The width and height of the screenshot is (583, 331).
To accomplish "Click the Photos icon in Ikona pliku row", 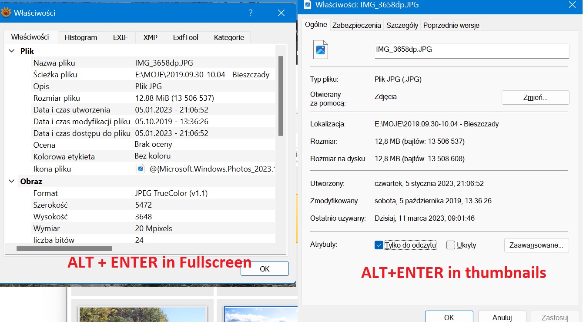I will tap(140, 169).
